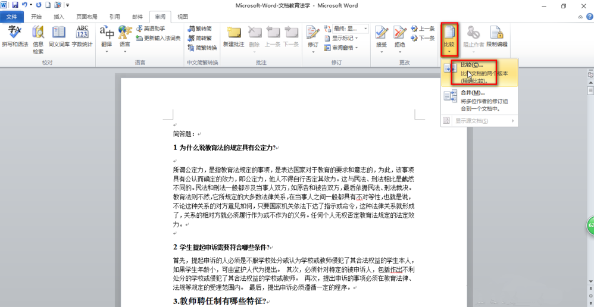Show 字数统计 word count
594x307 pixels.
[82, 37]
